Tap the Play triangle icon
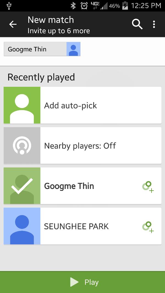The width and height of the screenshot is (165, 293). click(x=74, y=282)
